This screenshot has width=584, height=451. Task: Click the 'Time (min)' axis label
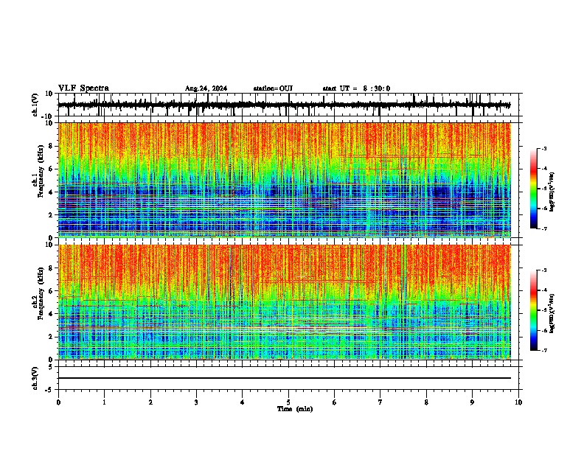tap(295, 409)
